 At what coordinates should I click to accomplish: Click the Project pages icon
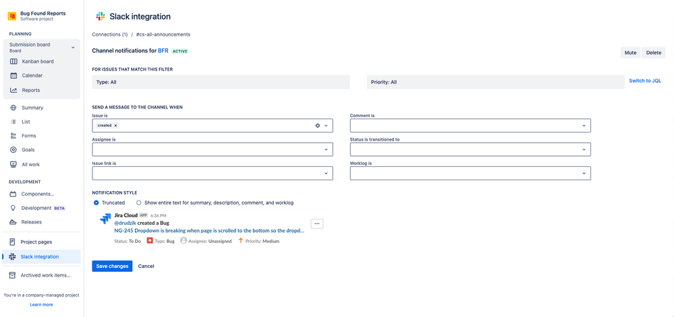coord(12,242)
